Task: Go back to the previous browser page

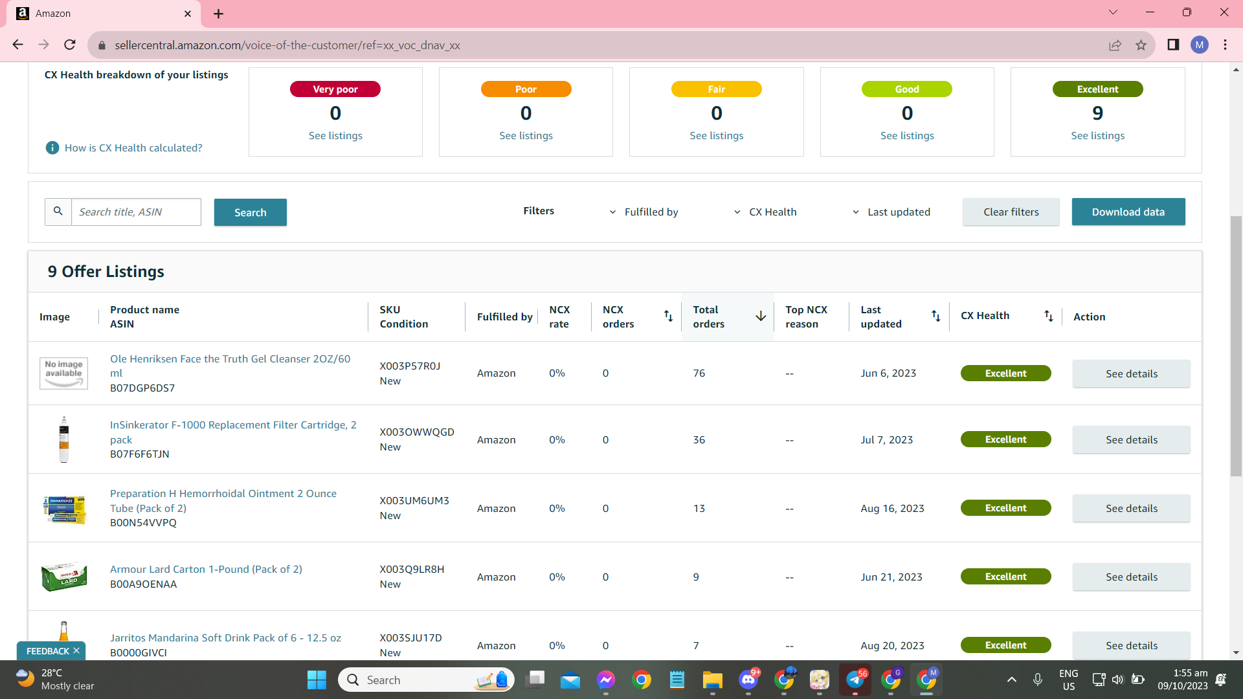Action: pyautogui.click(x=17, y=45)
